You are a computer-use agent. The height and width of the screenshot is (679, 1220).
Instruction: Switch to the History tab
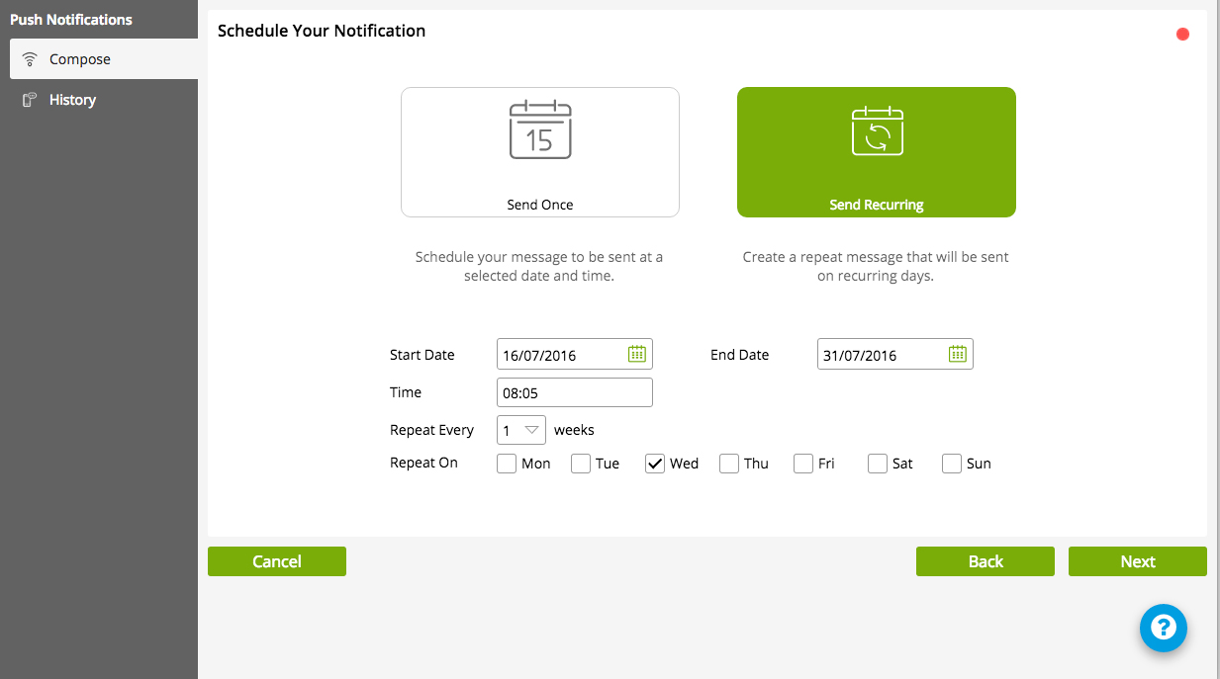(72, 100)
